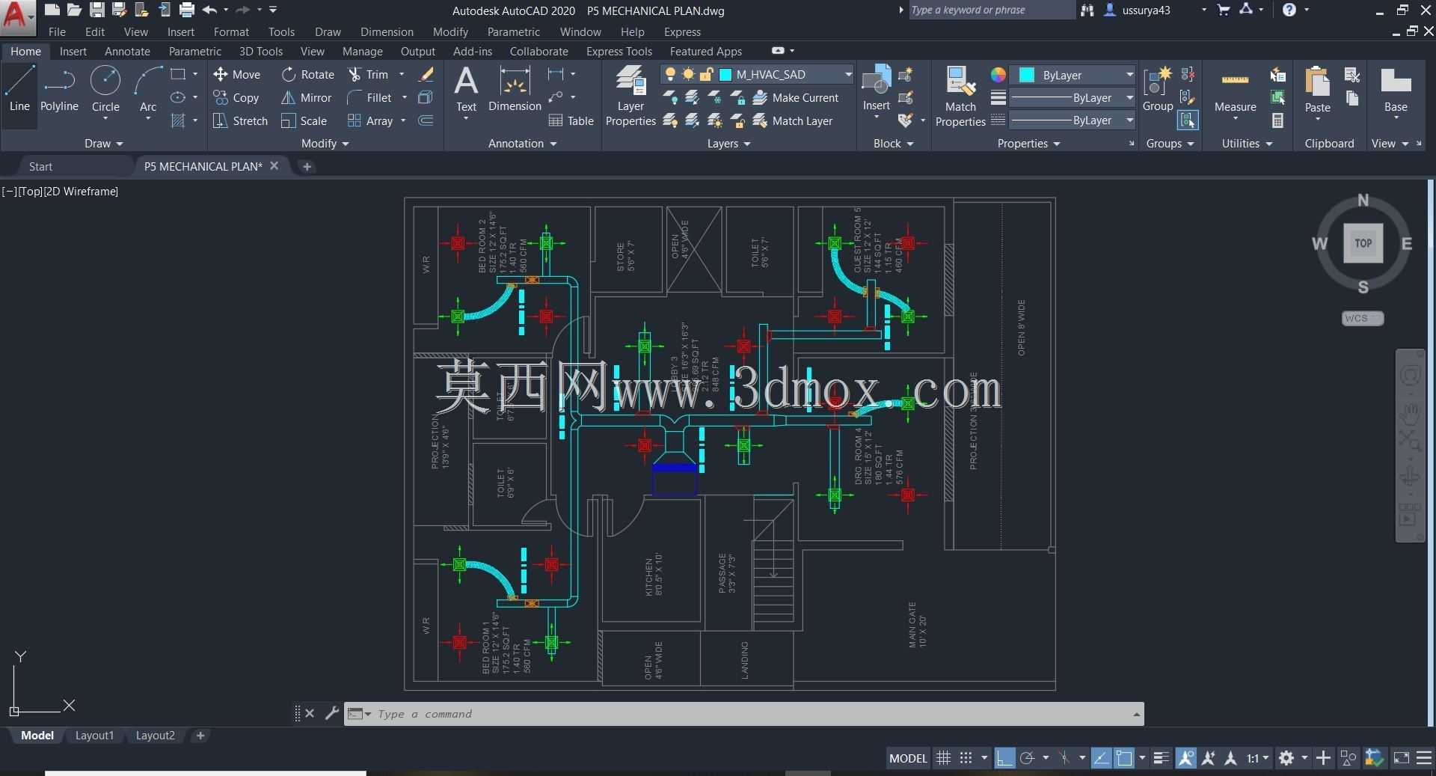Click Make Current layer button

click(x=796, y=97)
